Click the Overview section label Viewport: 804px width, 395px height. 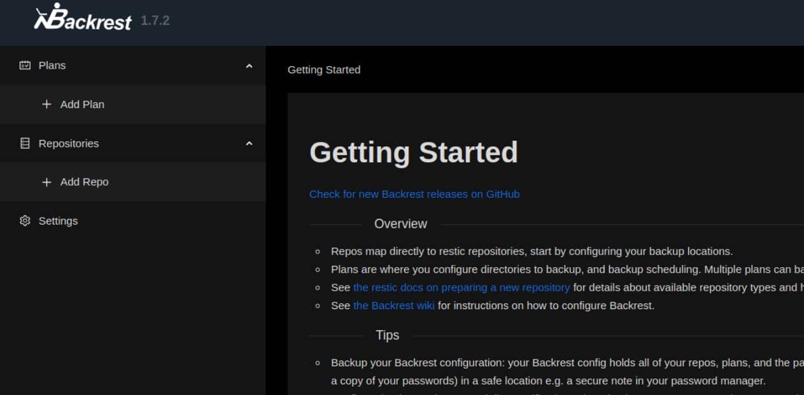[x=400, y=224]
